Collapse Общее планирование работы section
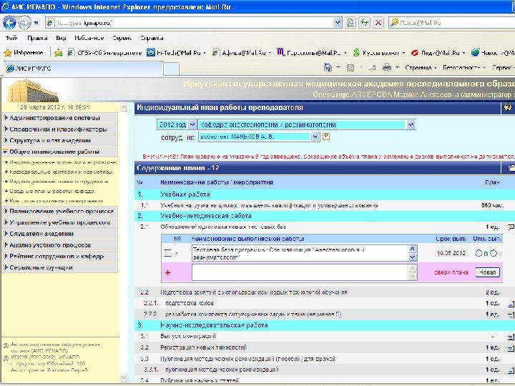 pyautogui.click(x=60, y=152)
